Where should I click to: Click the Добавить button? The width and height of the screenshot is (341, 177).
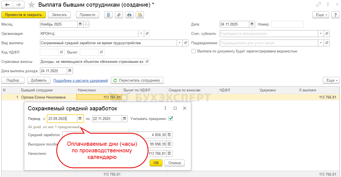coord(39,80)
